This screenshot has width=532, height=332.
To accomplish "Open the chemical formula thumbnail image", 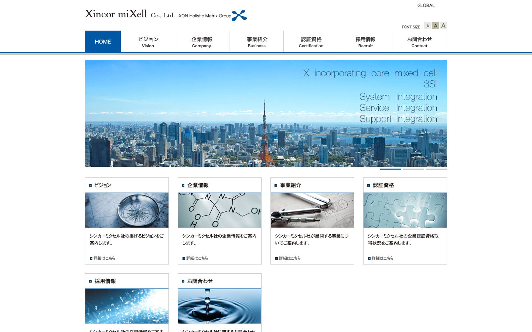I will point(219,210).
